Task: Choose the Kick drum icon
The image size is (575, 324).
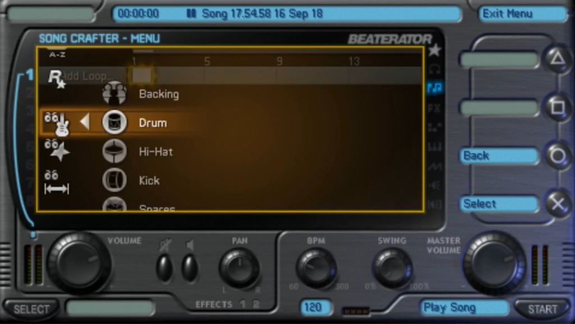Action: tap(115, 180)
